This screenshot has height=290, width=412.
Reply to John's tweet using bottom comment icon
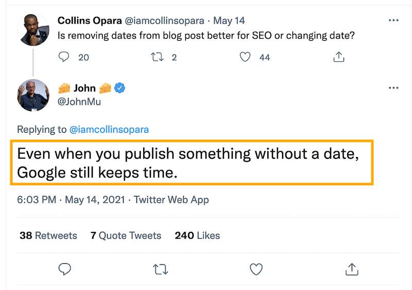point(64,268)
